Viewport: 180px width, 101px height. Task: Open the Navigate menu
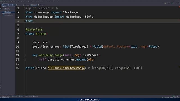(11, 1)
